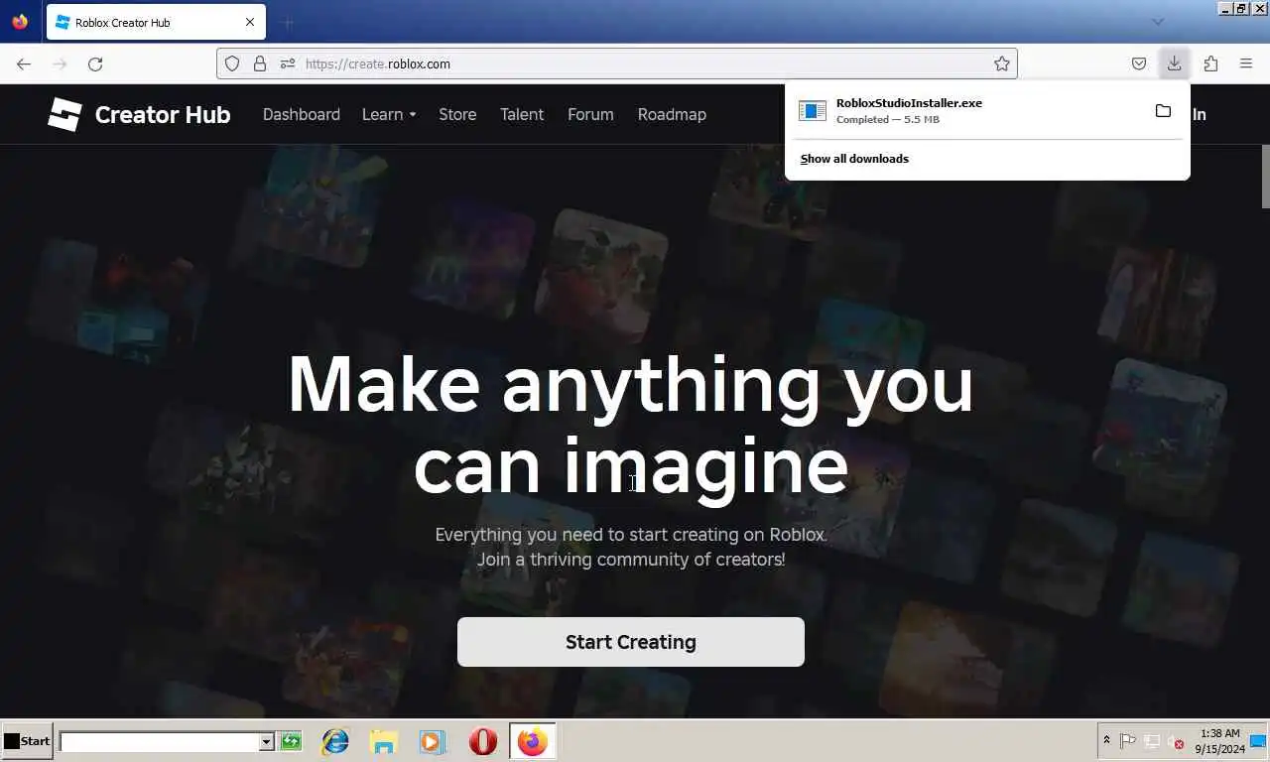
Task: Switch to Firefox in the taskbar
Action: 533,741
